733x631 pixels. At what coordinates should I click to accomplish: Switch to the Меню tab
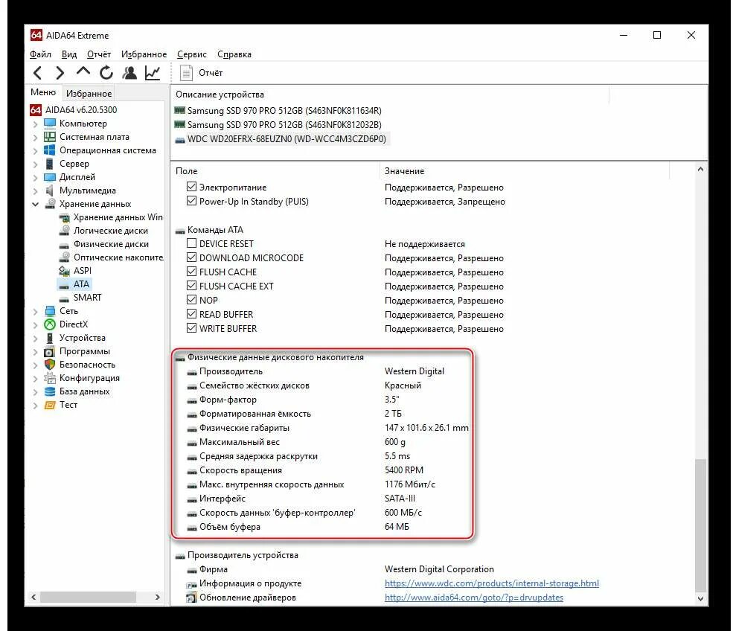point(43,92)
